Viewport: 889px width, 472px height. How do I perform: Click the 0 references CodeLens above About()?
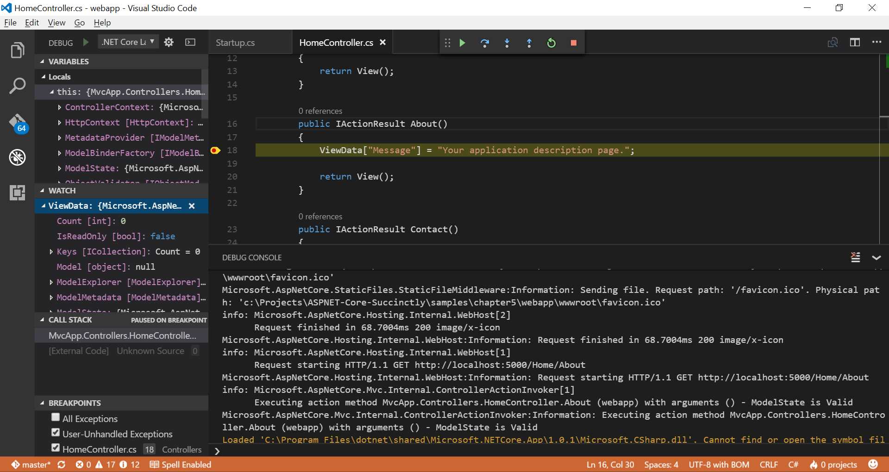pos(320,111)
